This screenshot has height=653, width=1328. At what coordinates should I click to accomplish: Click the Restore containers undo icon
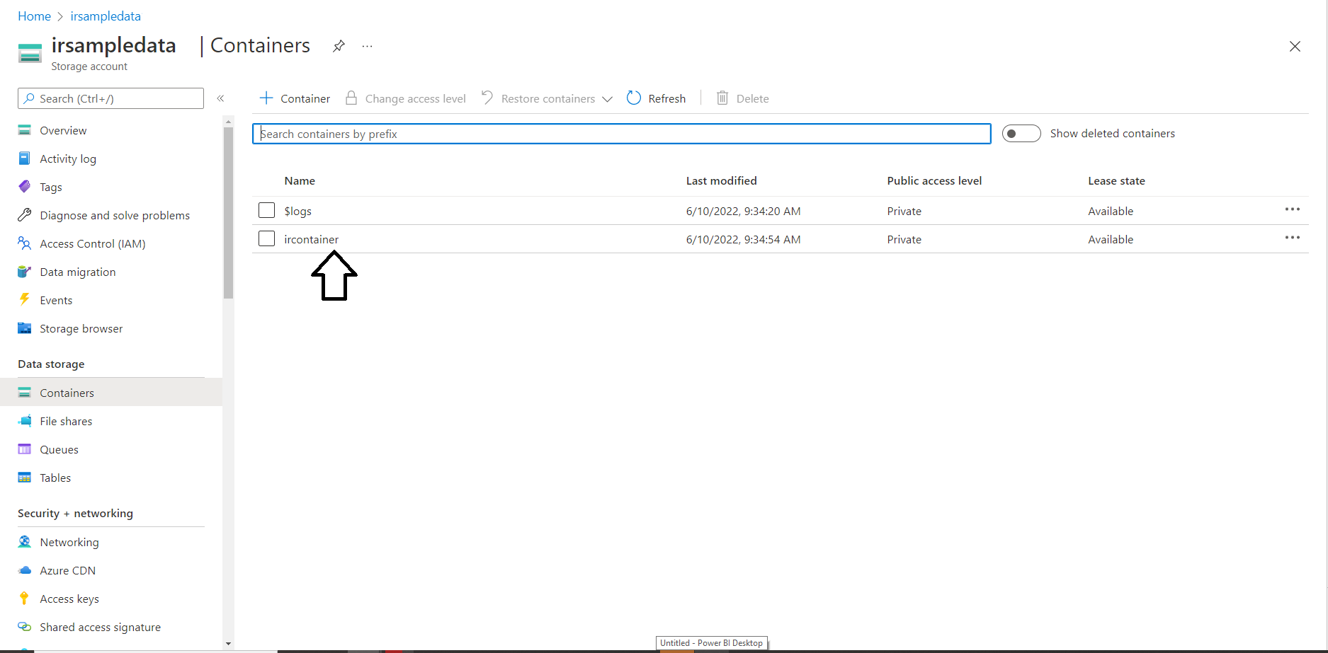click(x=487, y=98)
